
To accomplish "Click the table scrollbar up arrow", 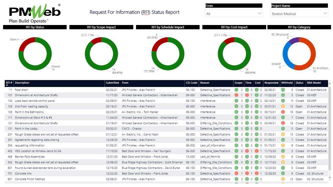I will [329, 83].
